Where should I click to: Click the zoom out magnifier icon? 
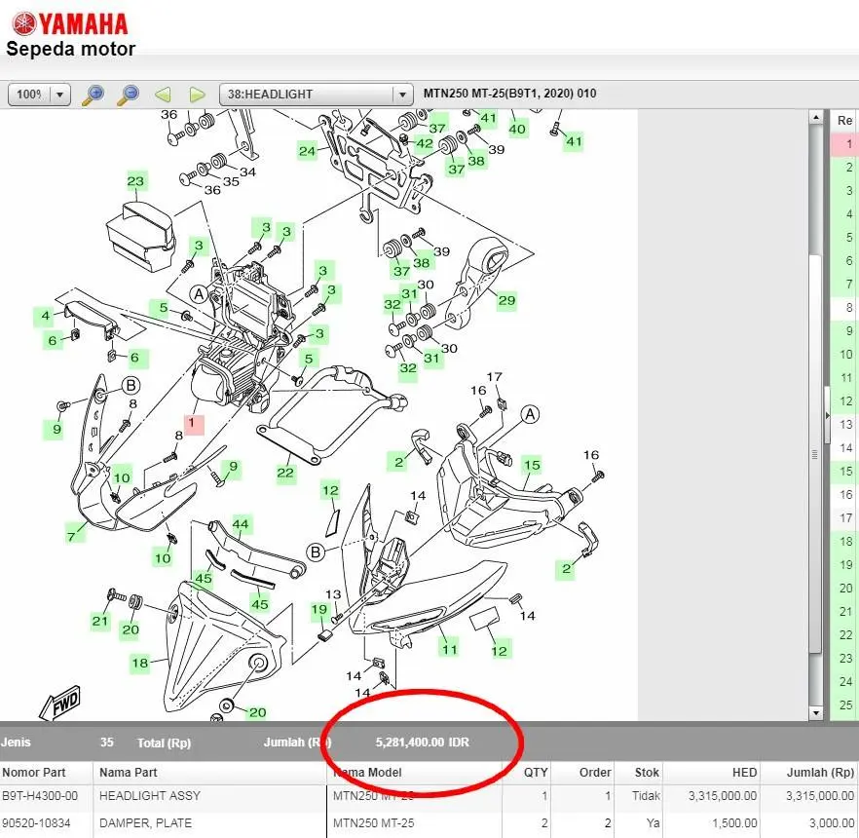tap(129, 95)
